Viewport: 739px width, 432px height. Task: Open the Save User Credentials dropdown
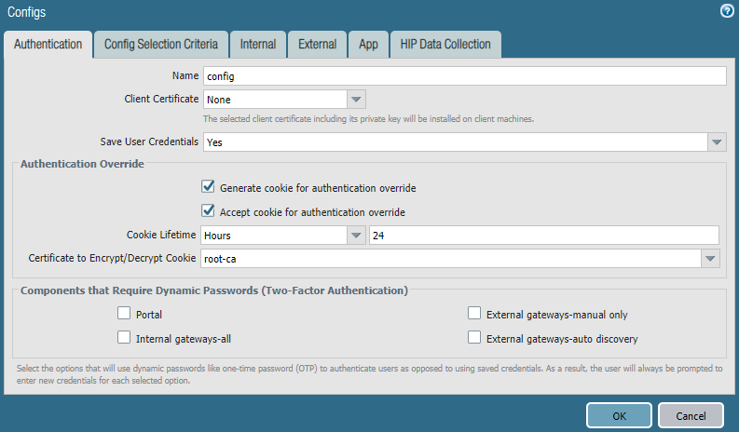coord(716,142)
